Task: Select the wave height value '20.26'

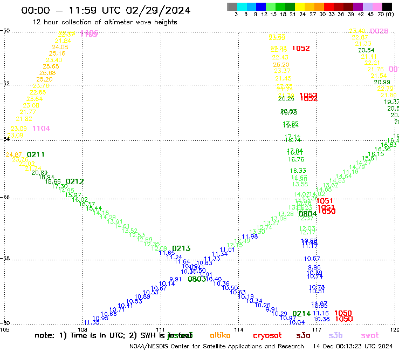Action: [286, 99]
